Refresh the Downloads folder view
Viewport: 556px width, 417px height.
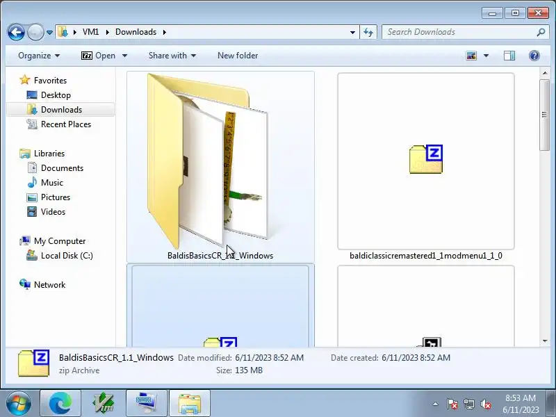coord(368,32)
